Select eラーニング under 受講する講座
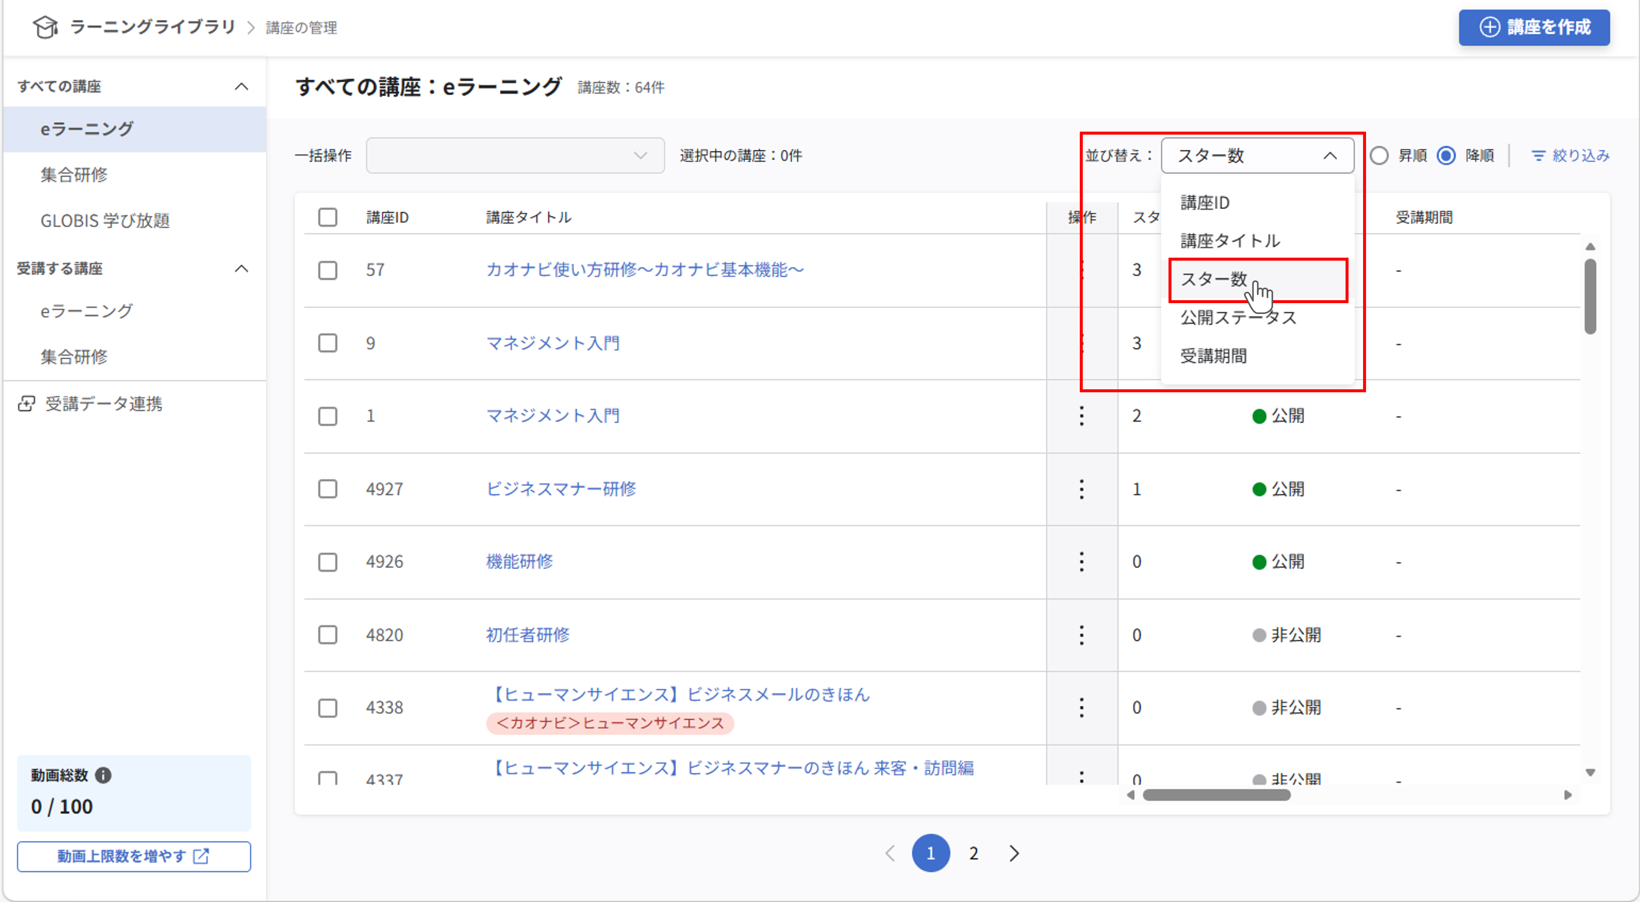 click(x=134, y=311)
